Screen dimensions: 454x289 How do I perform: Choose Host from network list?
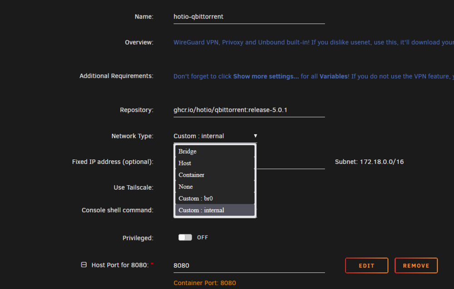(x=215, y=163)
